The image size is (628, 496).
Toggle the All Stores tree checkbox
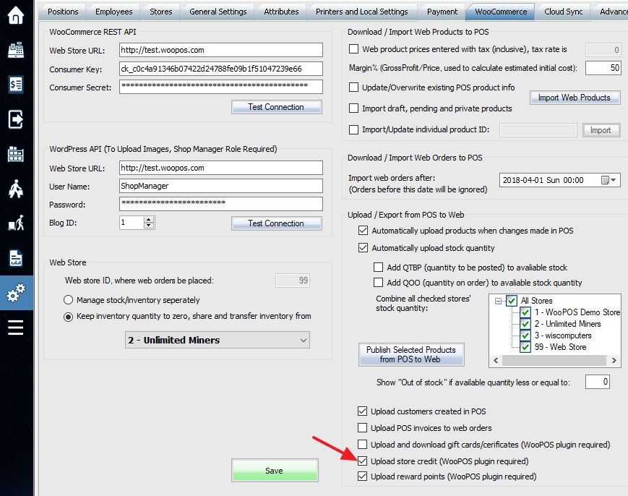click(512, 301)
